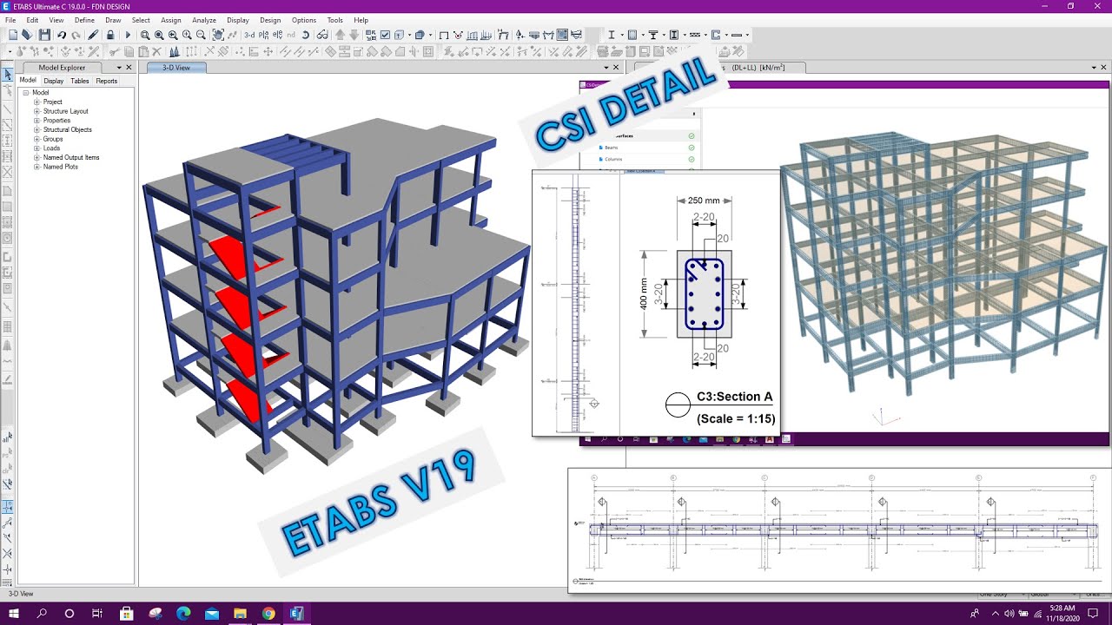The height and width of the screenshot is (625, 1112).
Task: Click the Redo arrow icon
Action: [76, 35]
